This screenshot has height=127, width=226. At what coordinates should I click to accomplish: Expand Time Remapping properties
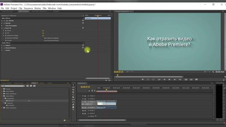click(x=2, y=26)
